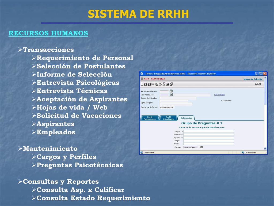This screenshot has height=206, width=274.
Task: Click the Ver Postulante code field
Action: point(164,95)
